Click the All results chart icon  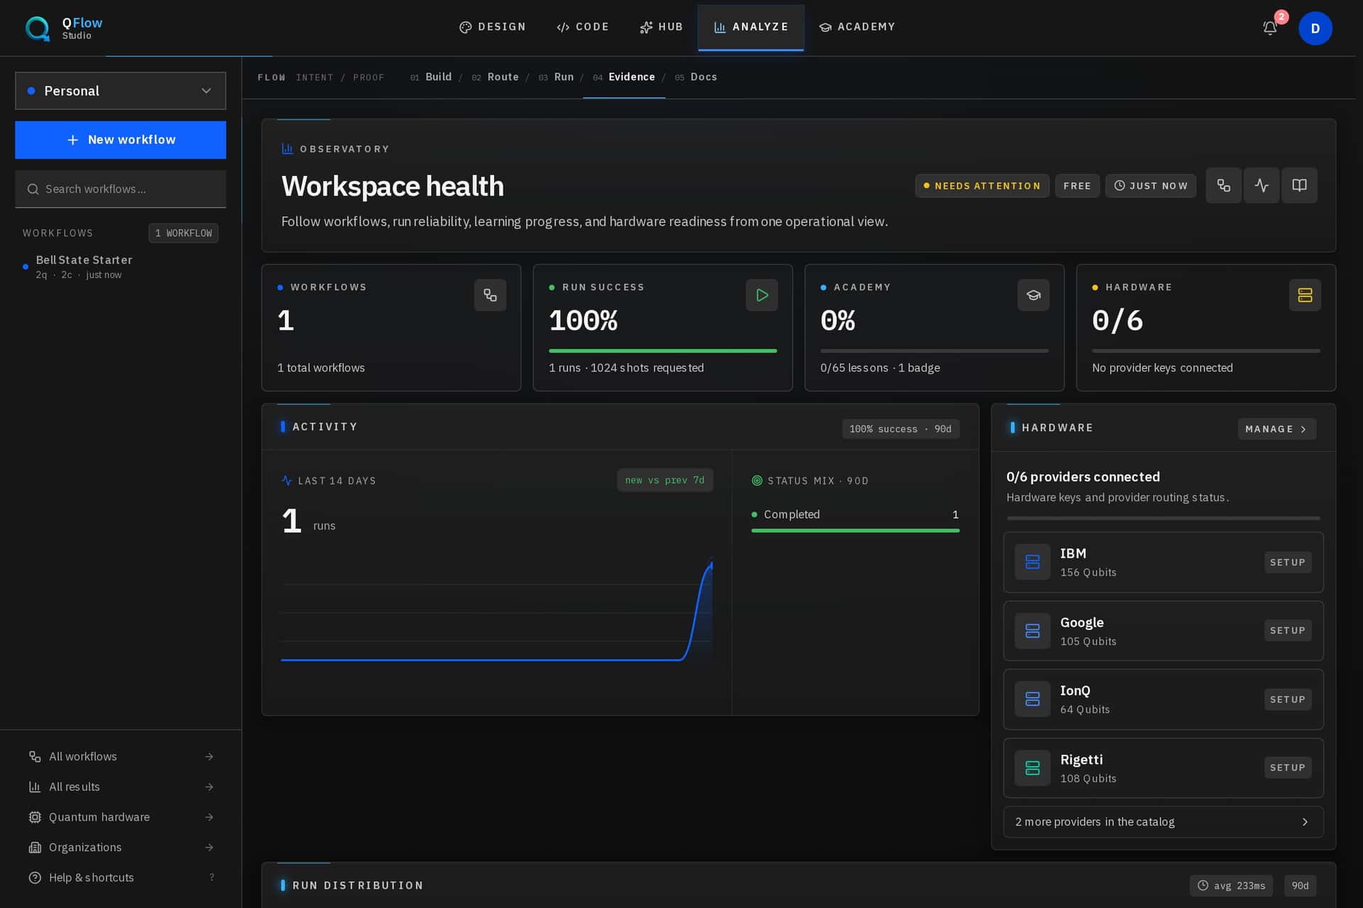click(x=35, y=787)
